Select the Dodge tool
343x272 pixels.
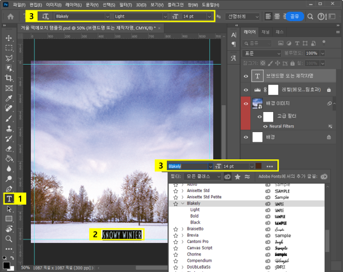tap(9, 179)
